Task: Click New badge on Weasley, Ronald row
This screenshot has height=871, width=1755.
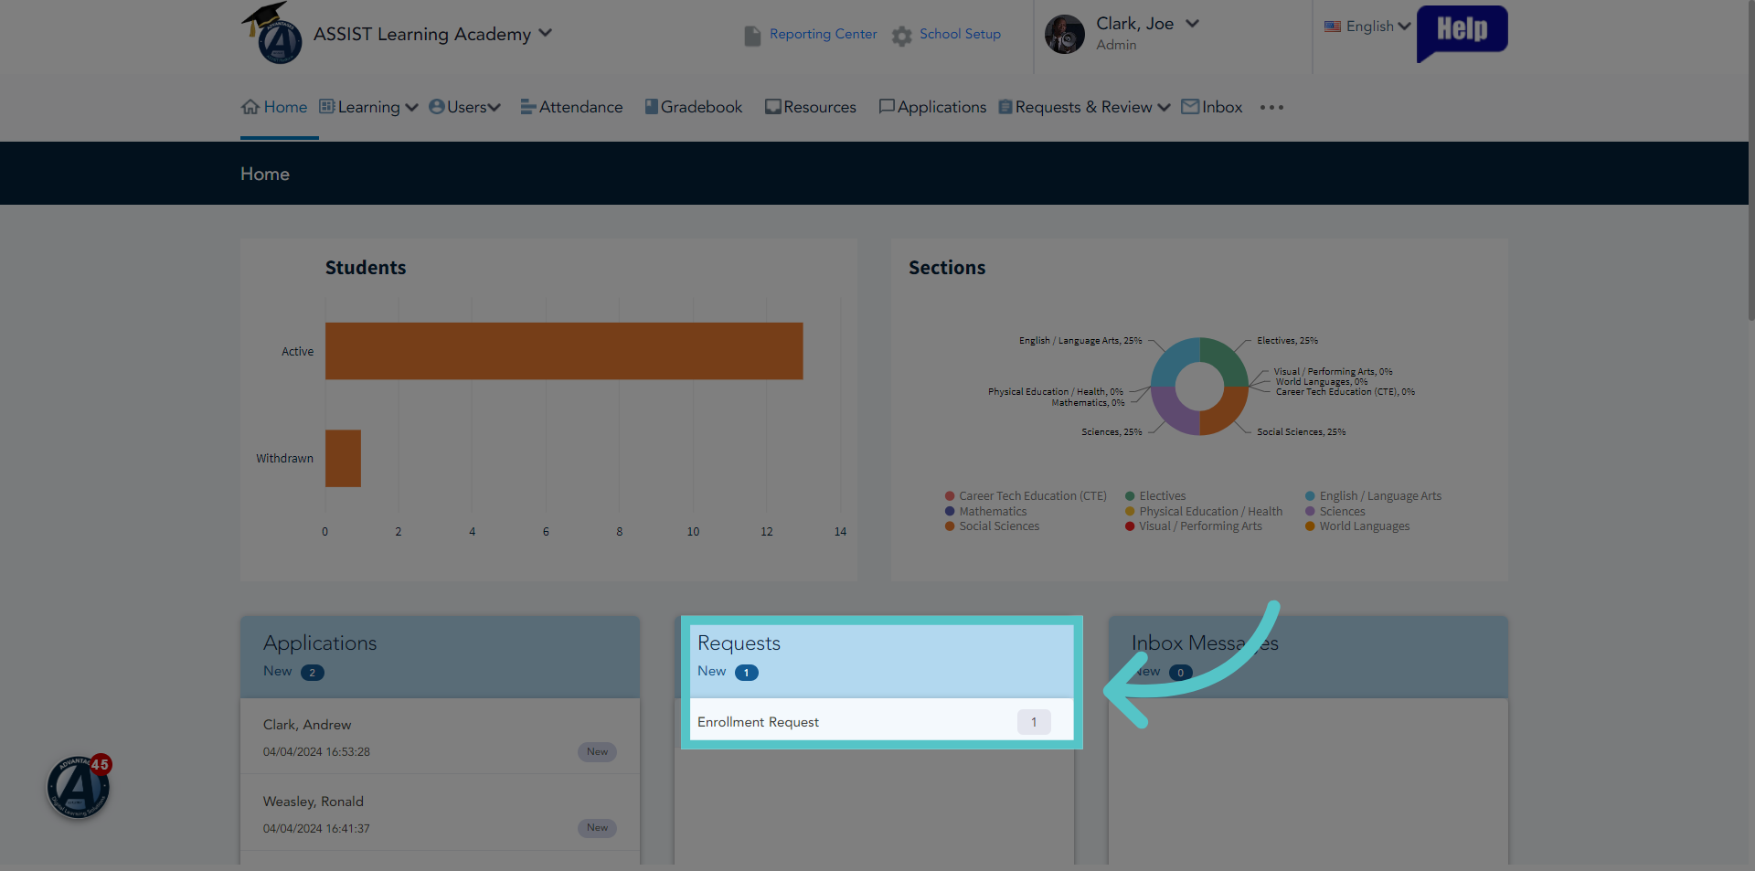Action: [597, 828]
